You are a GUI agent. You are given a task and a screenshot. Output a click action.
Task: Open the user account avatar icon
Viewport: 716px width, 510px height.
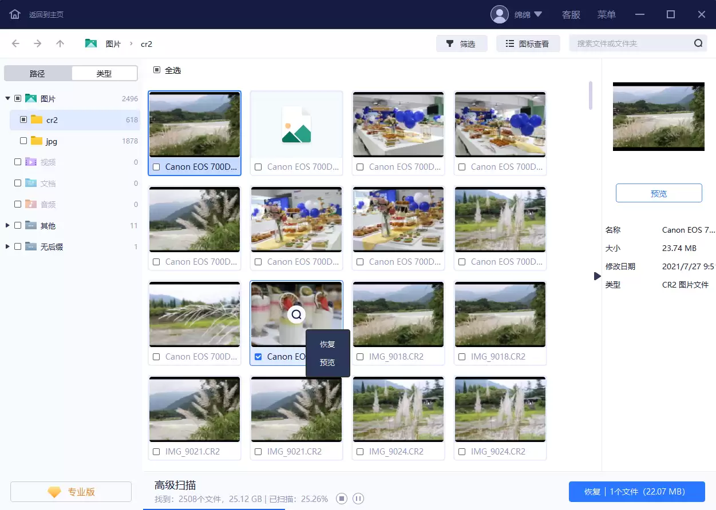pyautogui.click(x=500, y=14)
